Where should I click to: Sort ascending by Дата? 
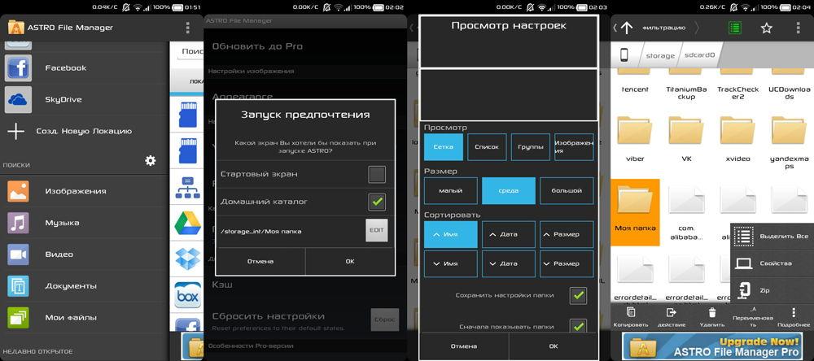click(508, 234)
